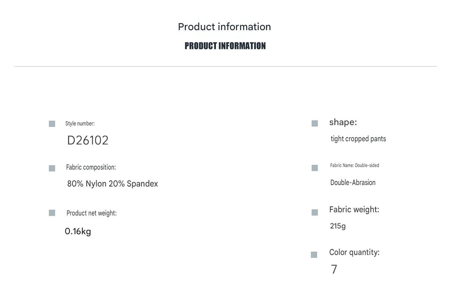This screenshot has height=291, width=463.
Task: Click the gray bullet next to Fabric composition
Action: (52, 168)
